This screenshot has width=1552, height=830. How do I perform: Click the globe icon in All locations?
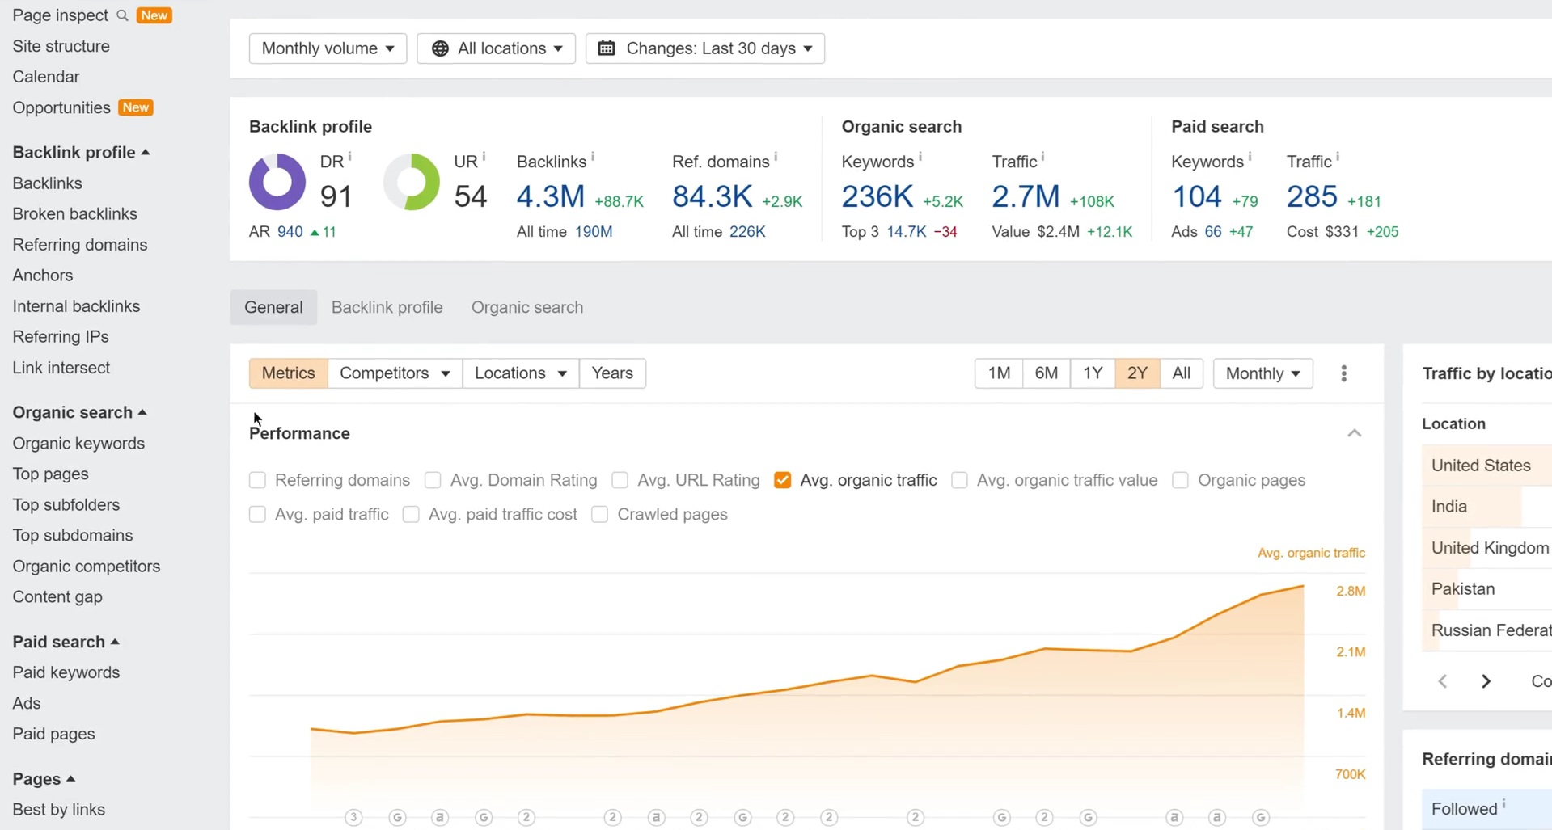tap(440, 48)
